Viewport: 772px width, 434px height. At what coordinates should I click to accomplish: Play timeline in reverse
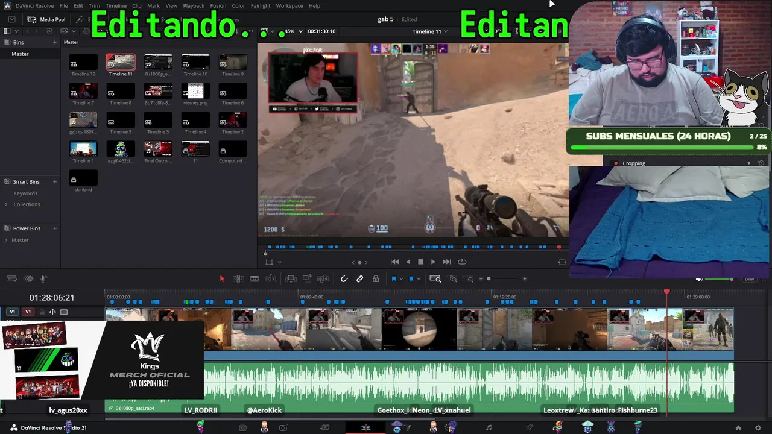408,262
